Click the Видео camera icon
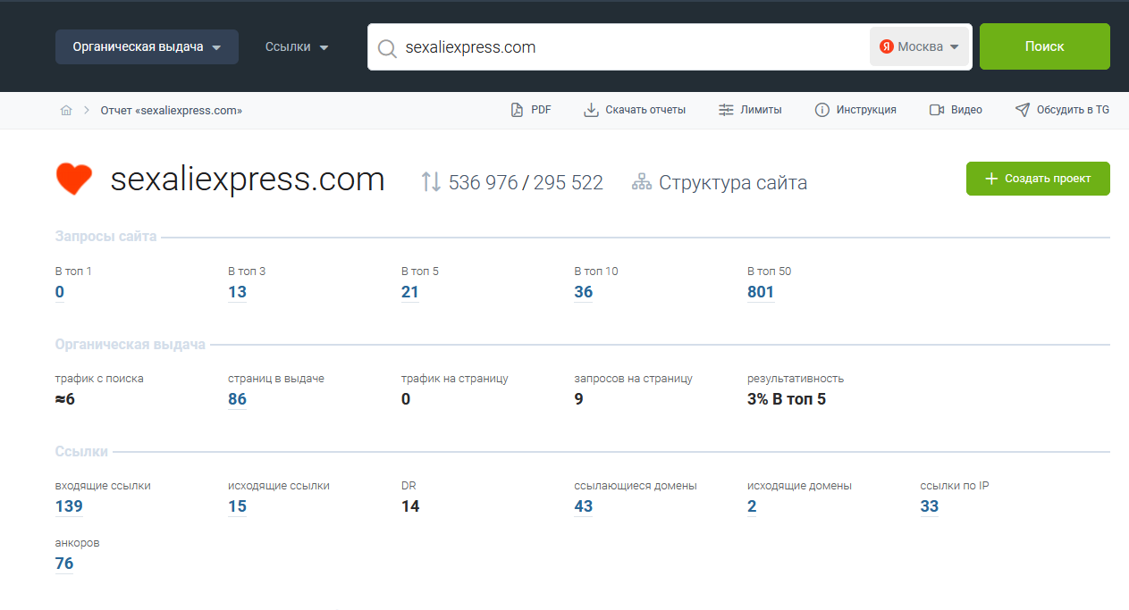The width and height of the screenshot is (1129, 610). point(937,110)
